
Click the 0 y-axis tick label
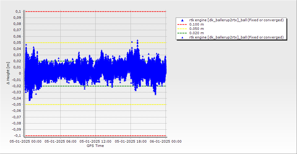coord(20,74)
